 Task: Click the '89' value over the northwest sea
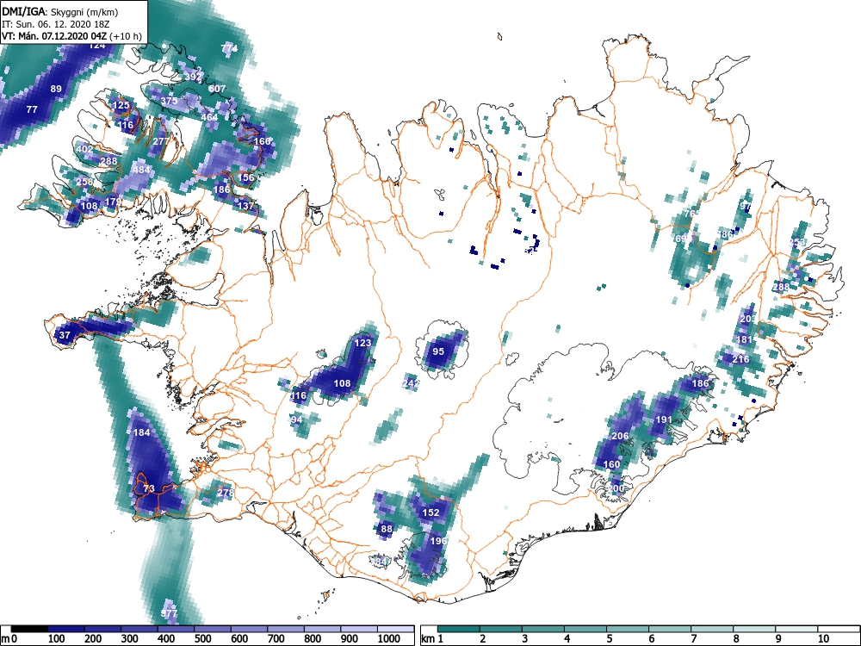(x=56, y=89)
